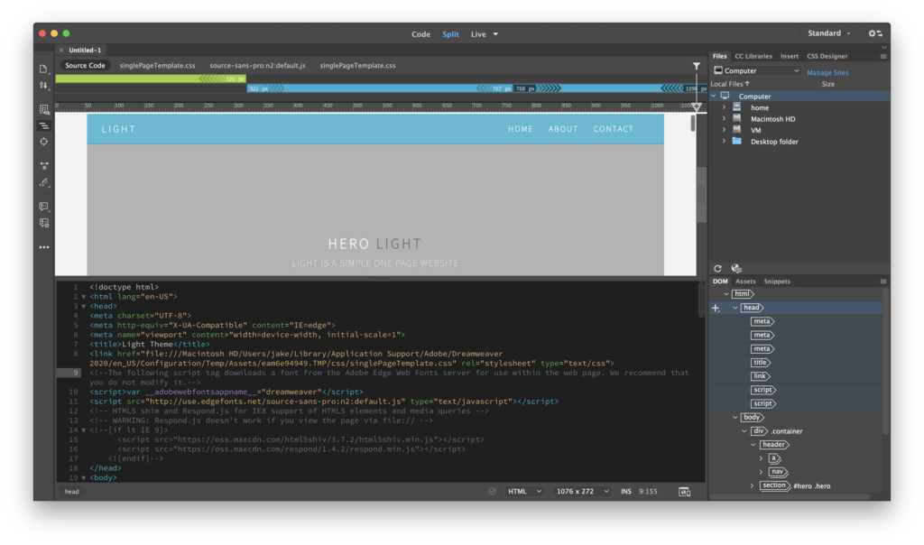Open the Open Documents tool icon

pos(43,69)
